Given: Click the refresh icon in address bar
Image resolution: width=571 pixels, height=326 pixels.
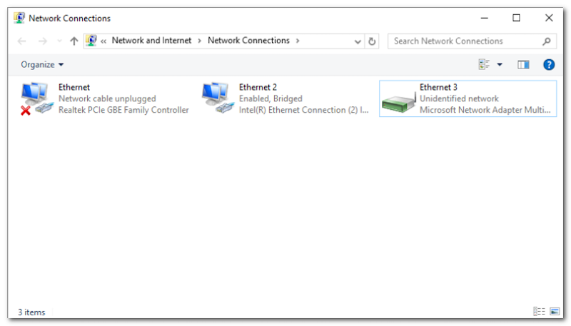Looking at the screenshot, I should (372, 41).
